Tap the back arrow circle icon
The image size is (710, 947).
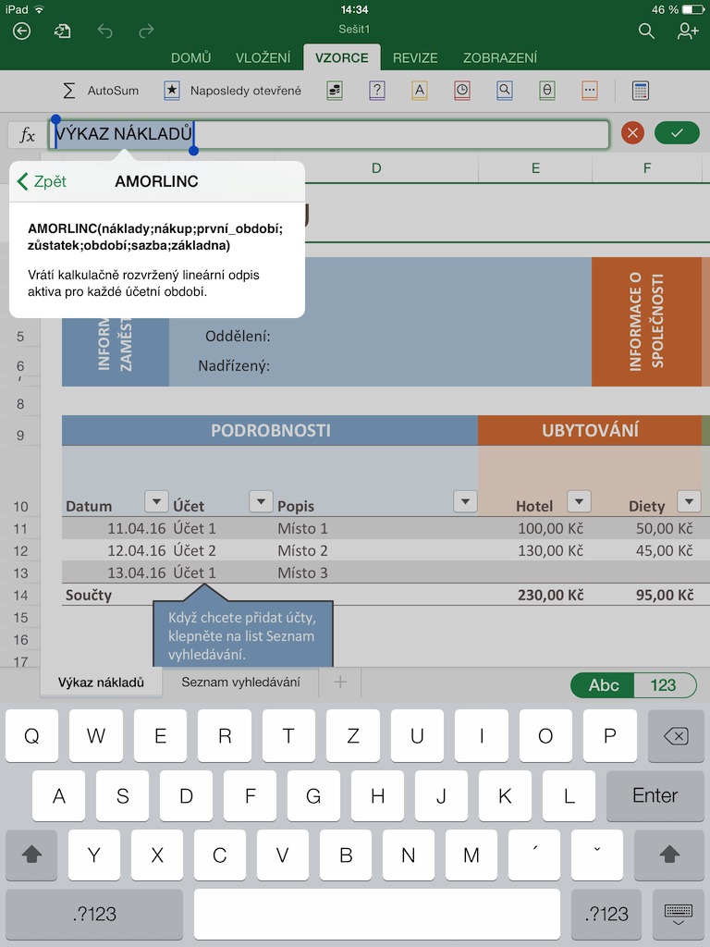22,31
